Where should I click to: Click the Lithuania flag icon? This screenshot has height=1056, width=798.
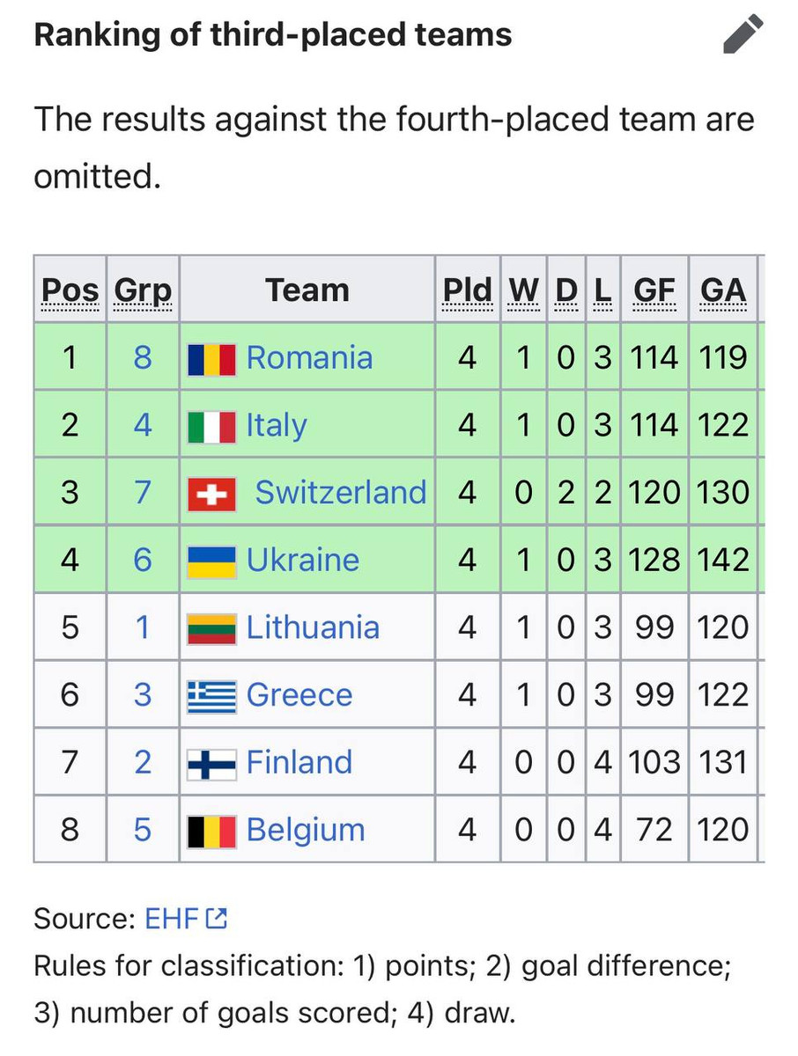coord(211,628)
